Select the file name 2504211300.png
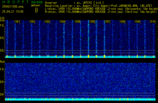The image size is (158, 103). click(x=13, y=7)
